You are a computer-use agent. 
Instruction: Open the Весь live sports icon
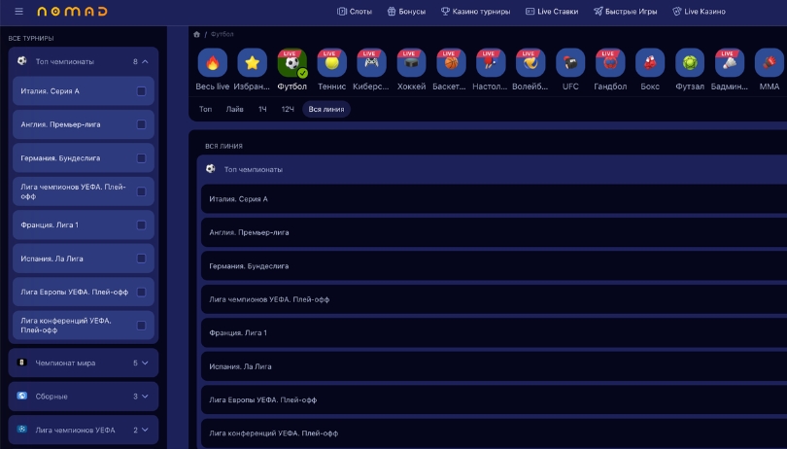(x=213, y=63)
